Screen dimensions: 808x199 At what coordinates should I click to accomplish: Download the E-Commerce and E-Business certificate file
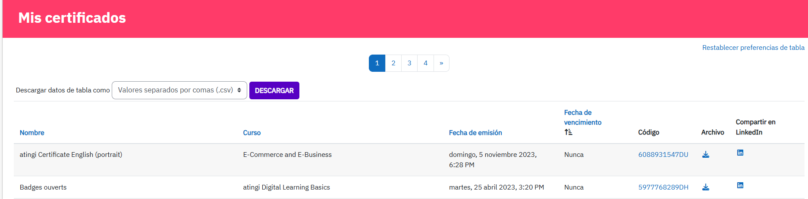705,155
